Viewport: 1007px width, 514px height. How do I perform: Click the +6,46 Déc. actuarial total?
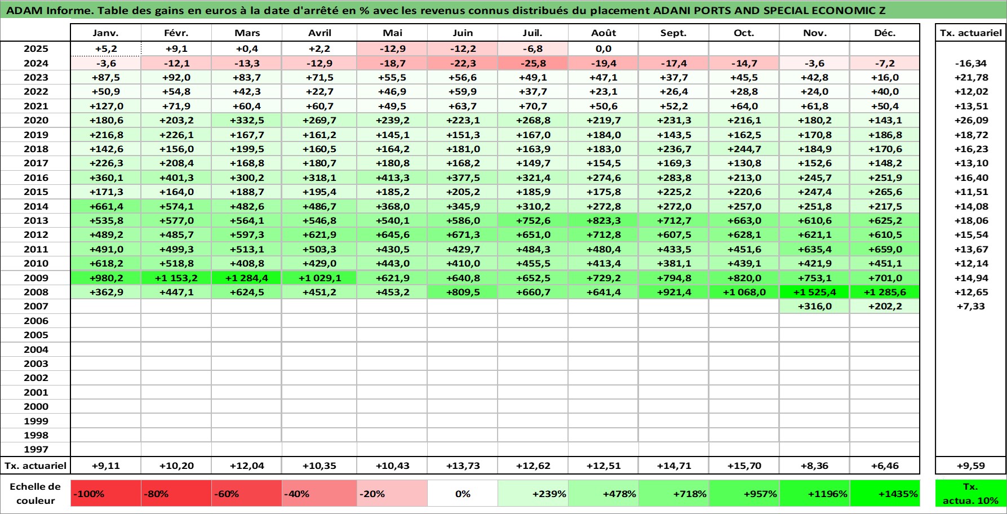pyautogui.click(x=885, y=466)
